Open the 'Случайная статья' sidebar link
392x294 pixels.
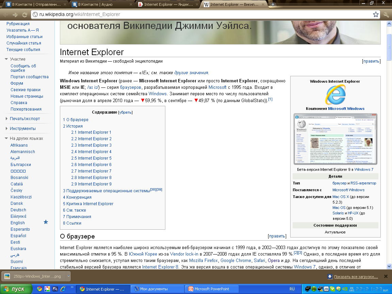click(x=24, y=43)
